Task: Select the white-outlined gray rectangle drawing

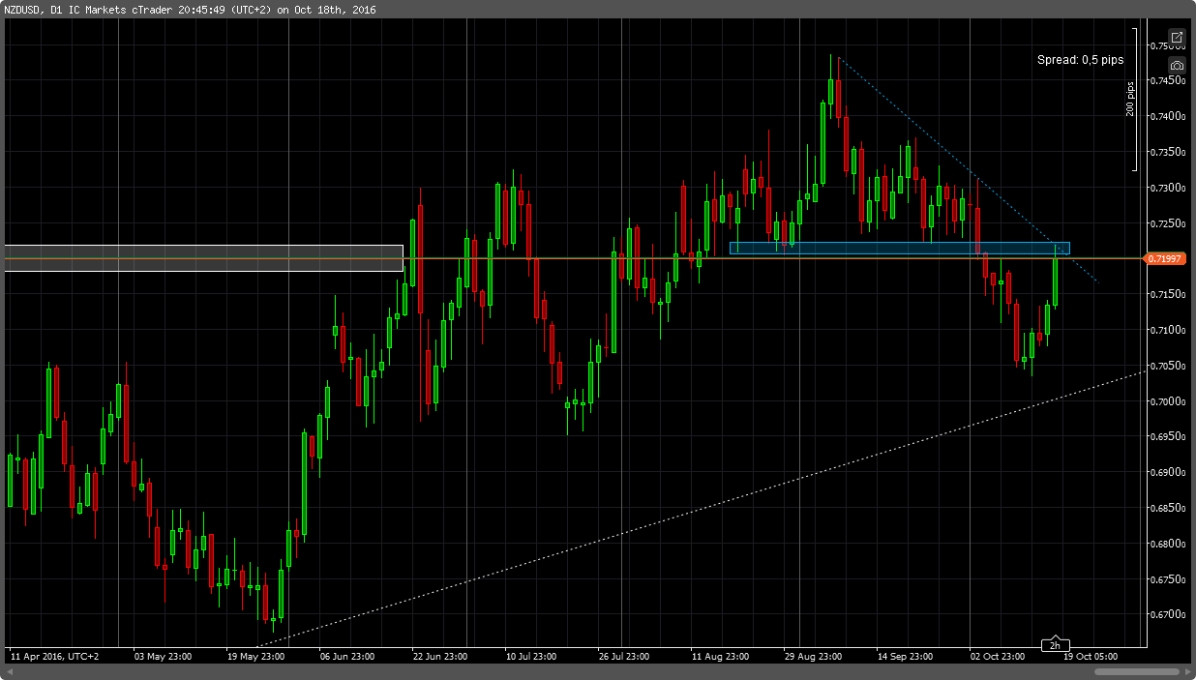Action: (x=203, y=258)
